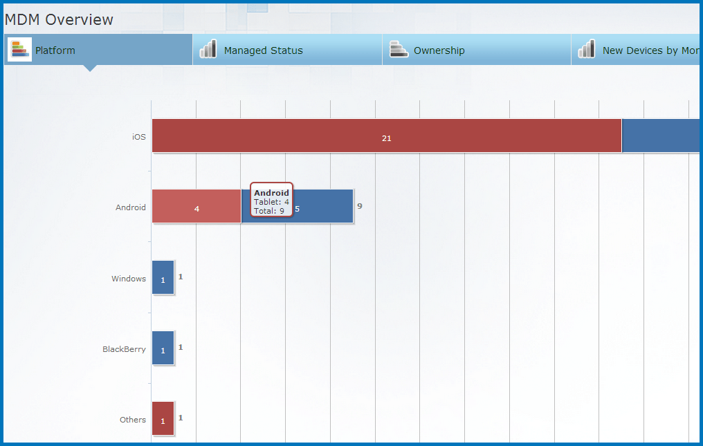Switch to the Platform tab

98,50
